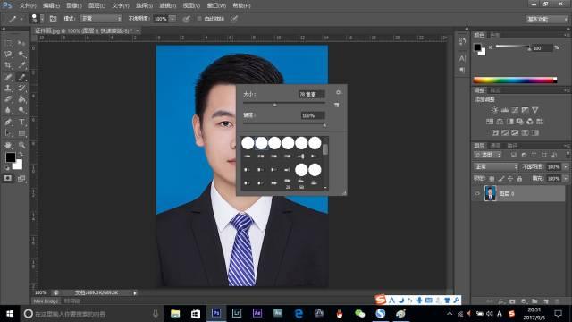The width and height of the screenshot is (572, 322).
Task: Open the 滤镜 Filter menu
Action: [168, 5]
